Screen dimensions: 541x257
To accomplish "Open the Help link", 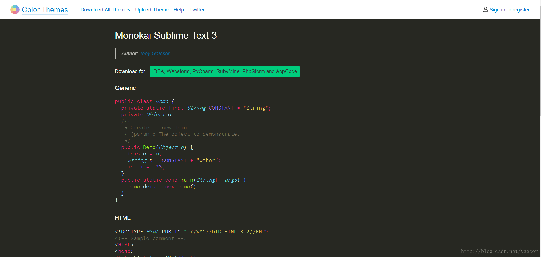I will tap(179, 10).
